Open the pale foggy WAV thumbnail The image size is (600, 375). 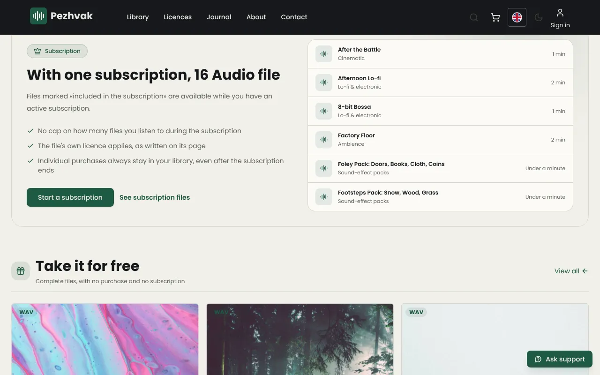495,339
